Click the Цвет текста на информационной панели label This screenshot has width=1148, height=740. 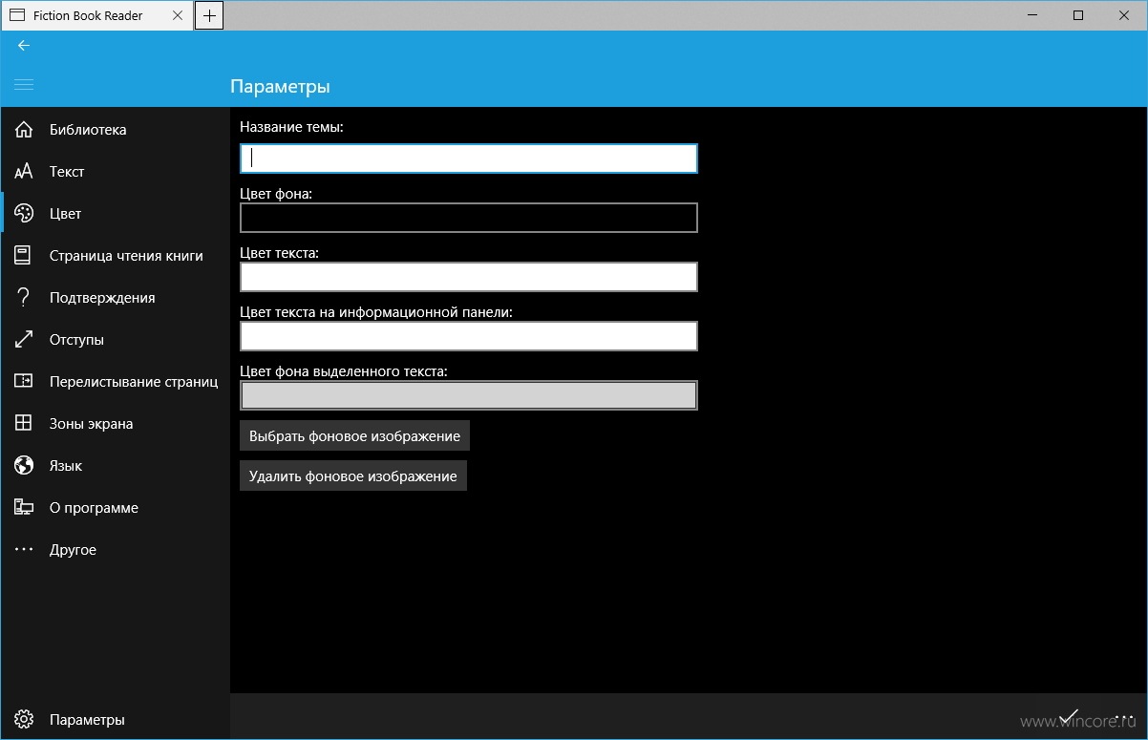click(x=376, y=312)
